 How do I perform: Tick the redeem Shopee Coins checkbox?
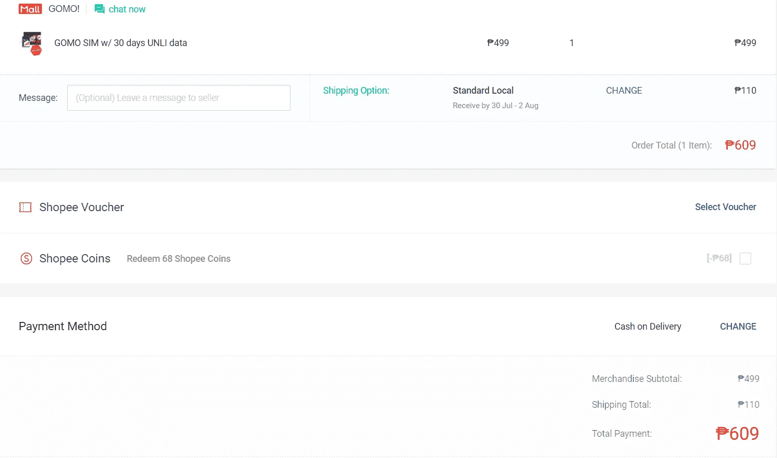745,258
